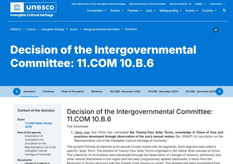Image resolution: width=233 pixels, height=164 pixels.
Task: Expand the Actors menu
Action: 192,11
